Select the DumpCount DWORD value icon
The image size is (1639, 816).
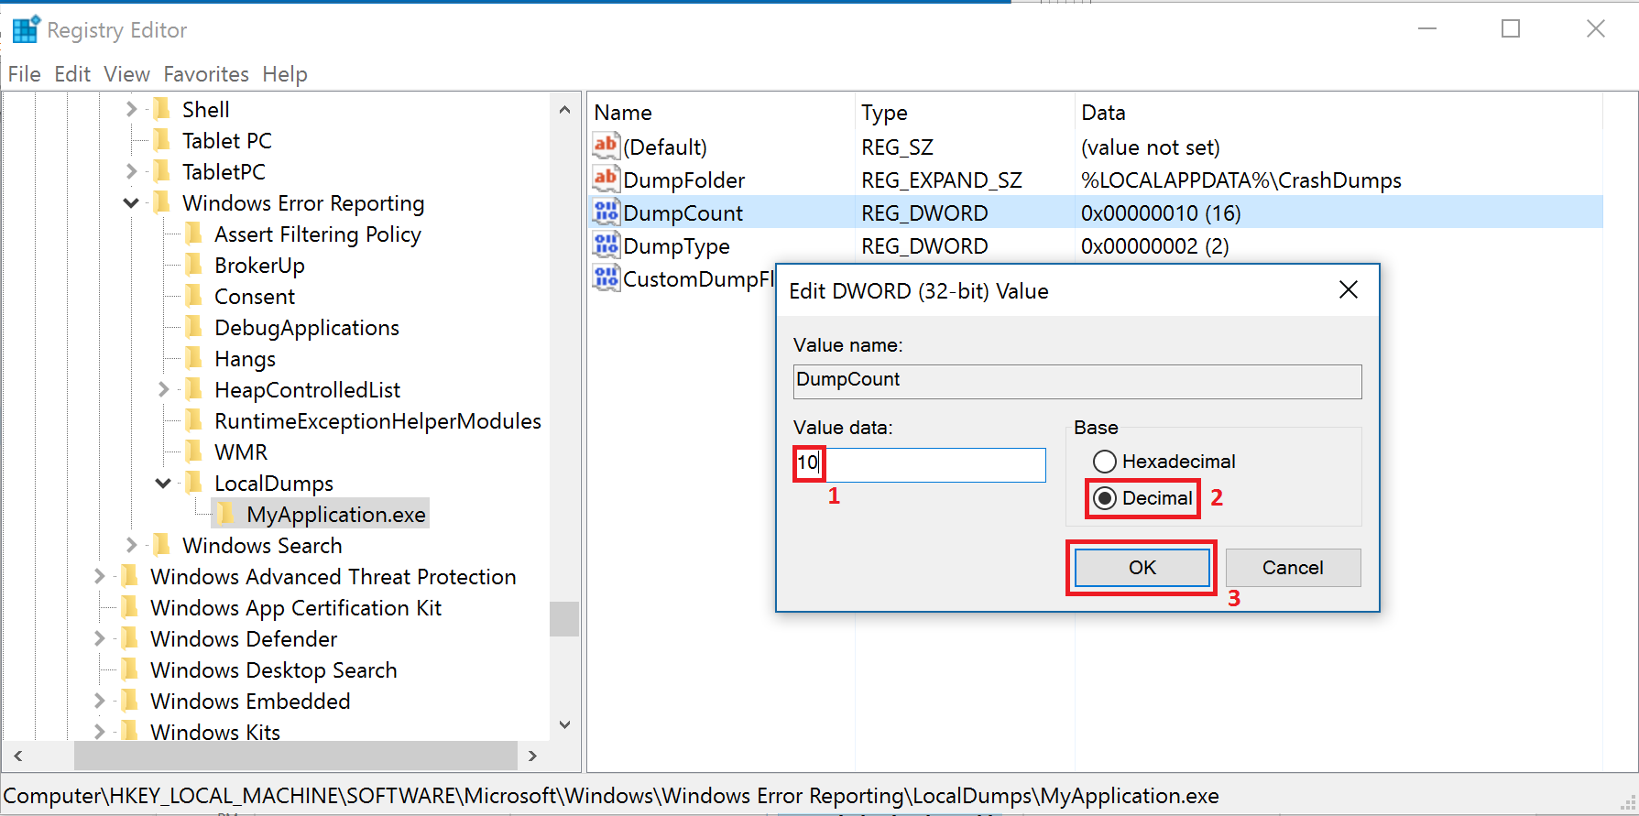point(606,212)
